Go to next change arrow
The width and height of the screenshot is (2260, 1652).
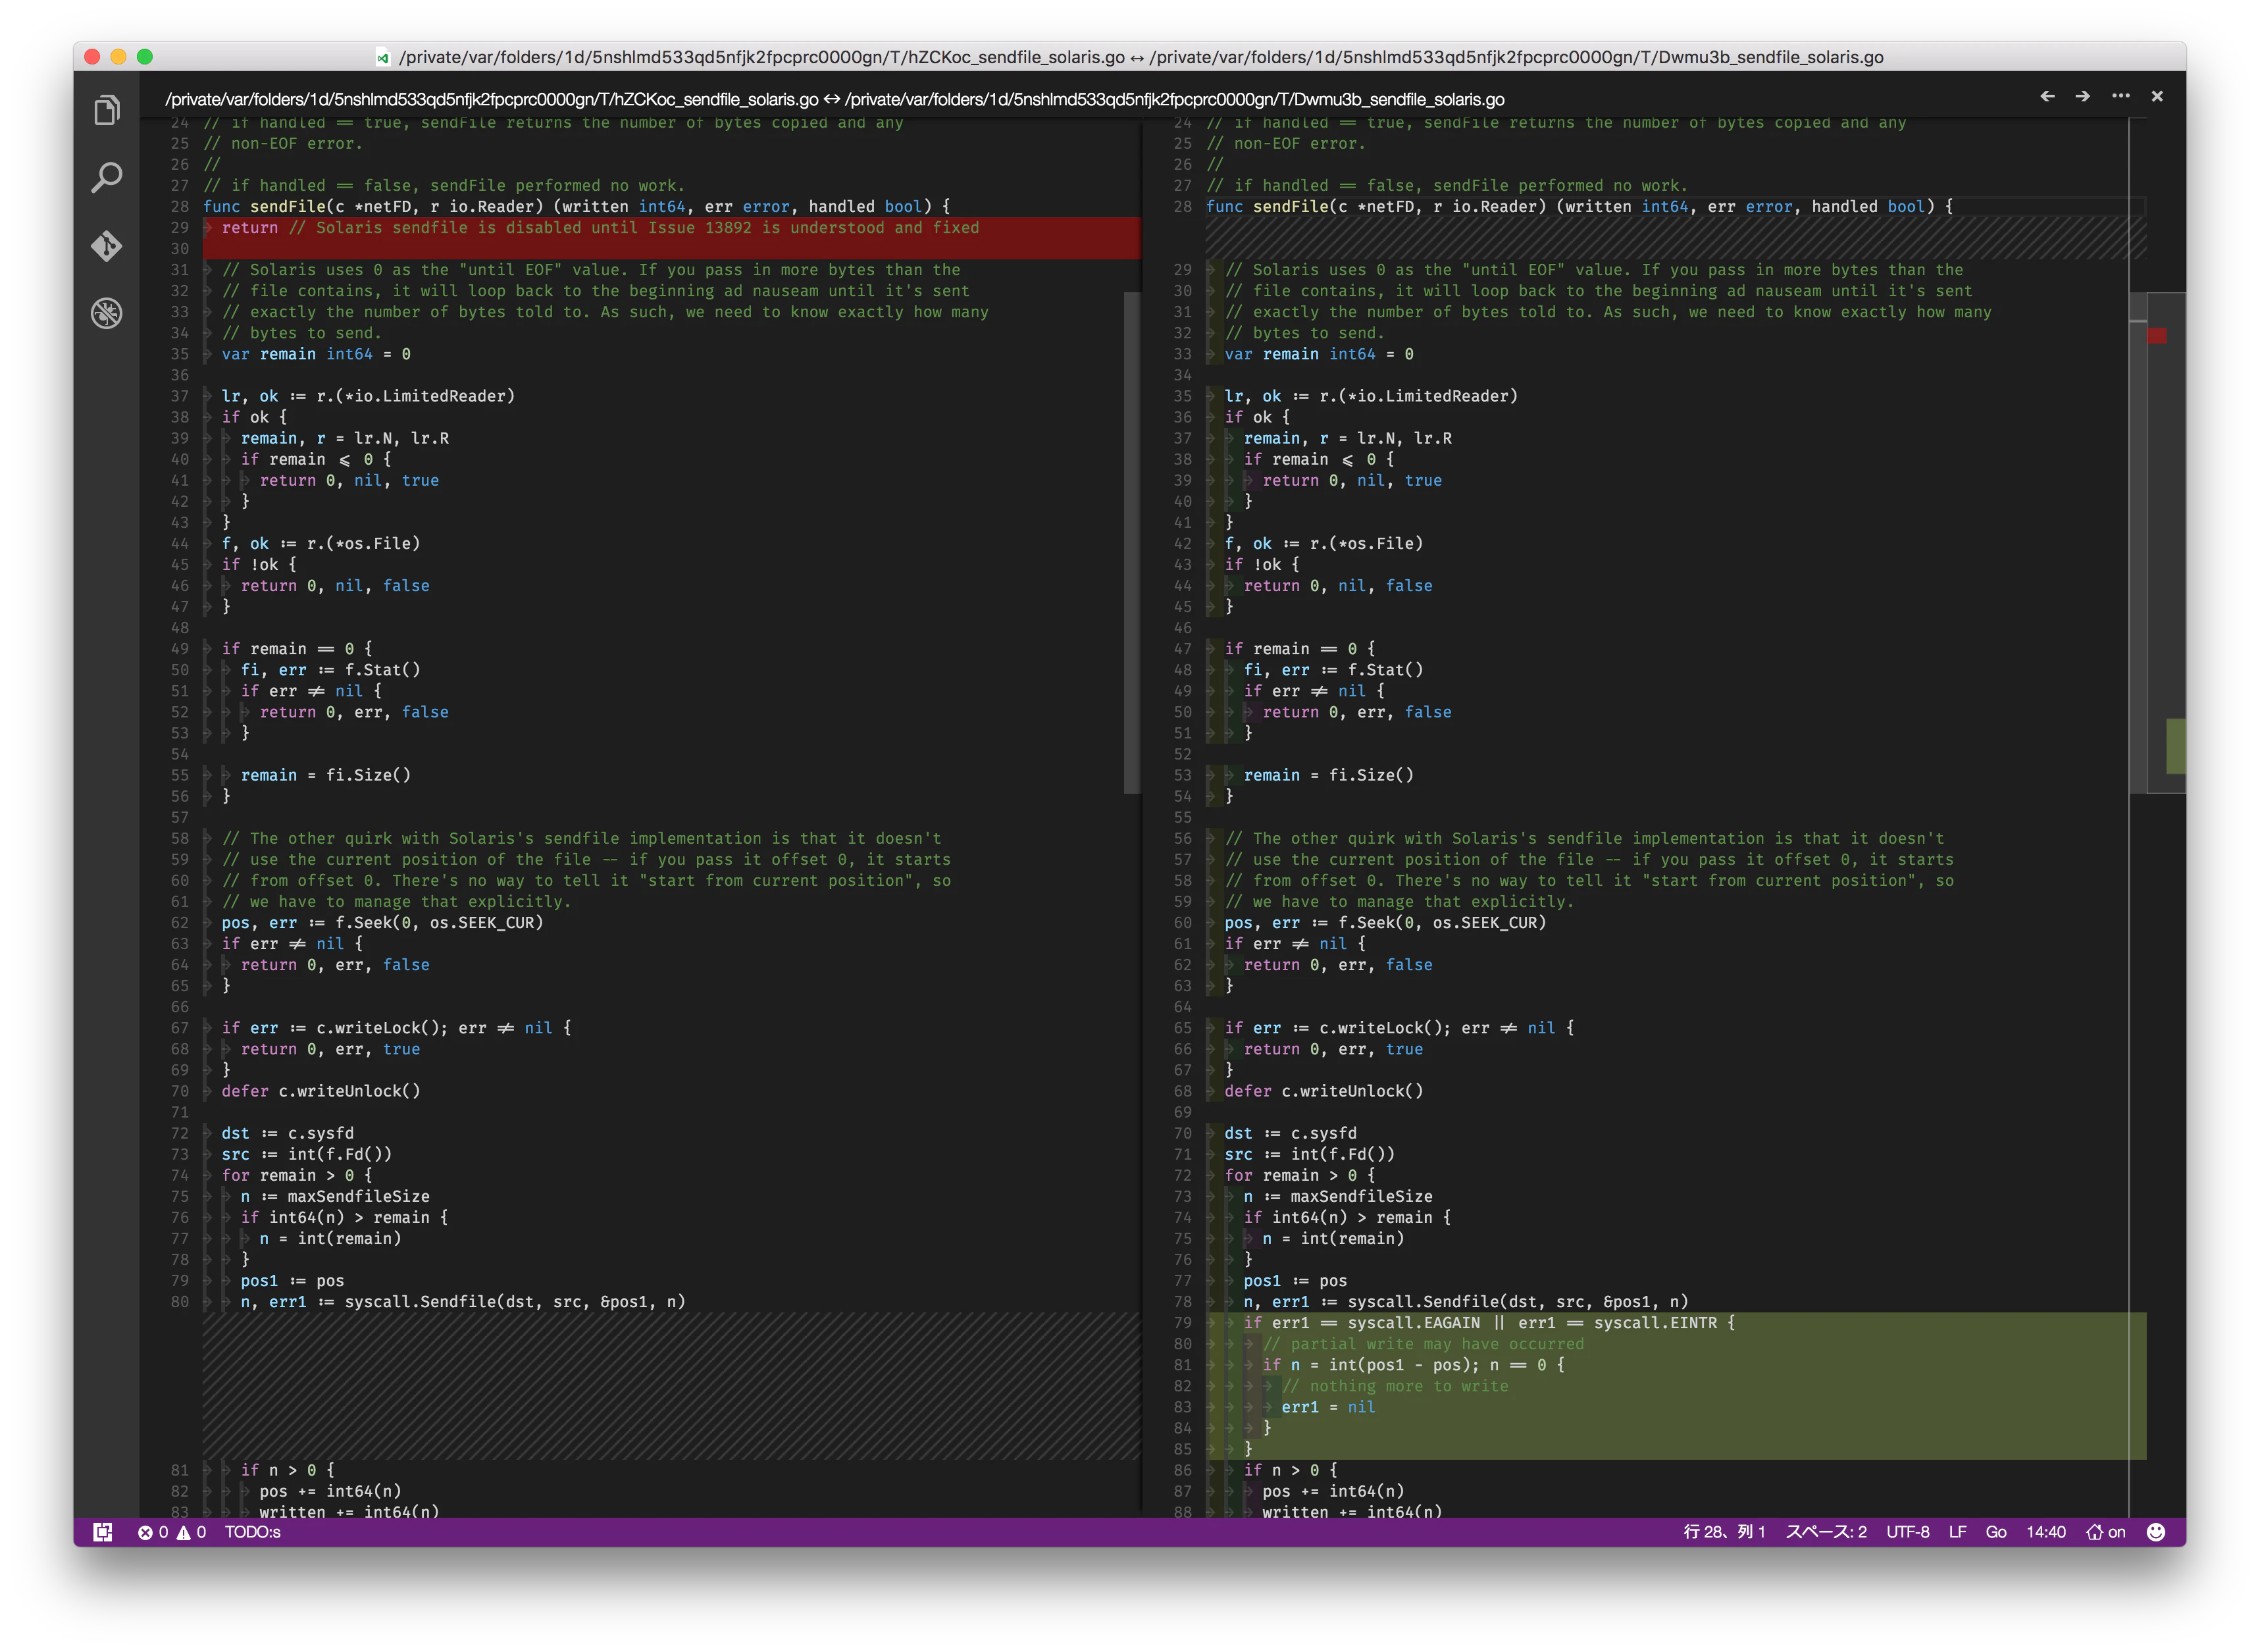click(x=2083, y=96)
